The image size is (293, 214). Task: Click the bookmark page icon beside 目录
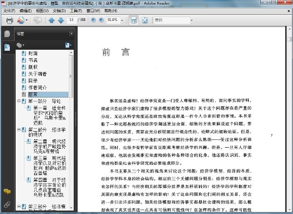click(x=24, y=80)
